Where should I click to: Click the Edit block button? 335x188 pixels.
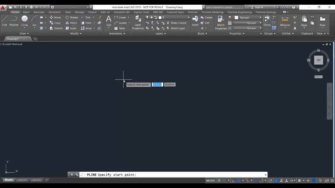coord(205,23)
